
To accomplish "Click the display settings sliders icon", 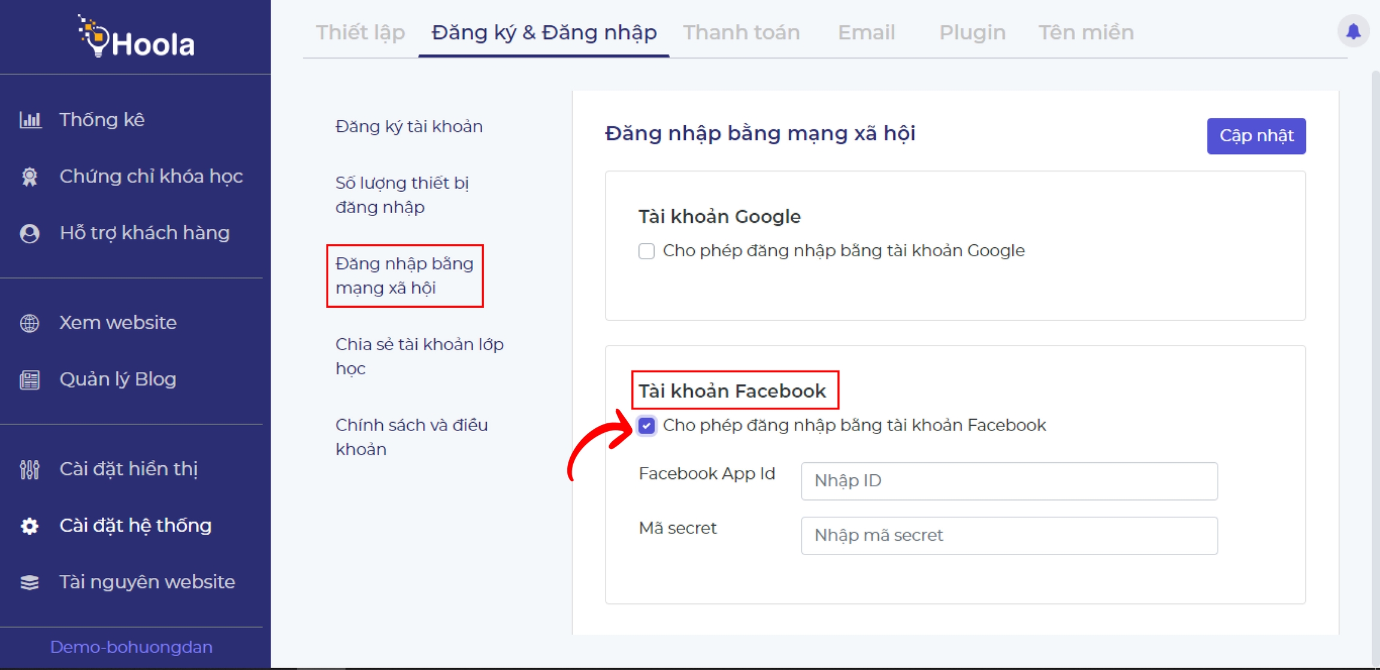I will (30, 469).
